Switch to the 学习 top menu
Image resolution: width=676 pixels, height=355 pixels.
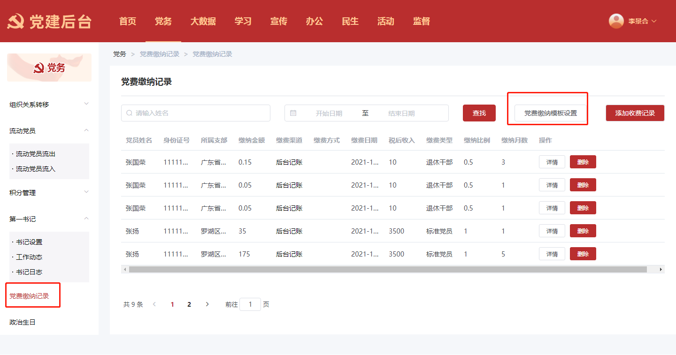(x=243, y=21)
